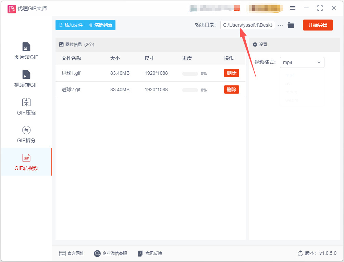Click 0% progress text of 进球1.gif
The image size is (344, 262).
click(x=204, y=74)
